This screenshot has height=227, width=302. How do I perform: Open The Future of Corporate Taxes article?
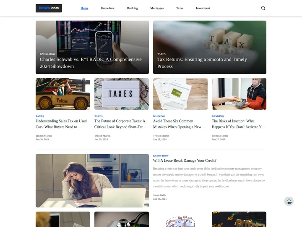pos(120,124)
